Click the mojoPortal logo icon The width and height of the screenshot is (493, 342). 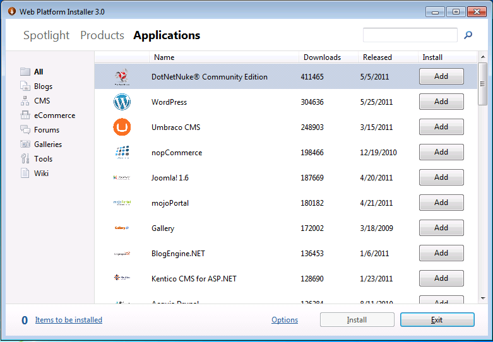(122, 203)
